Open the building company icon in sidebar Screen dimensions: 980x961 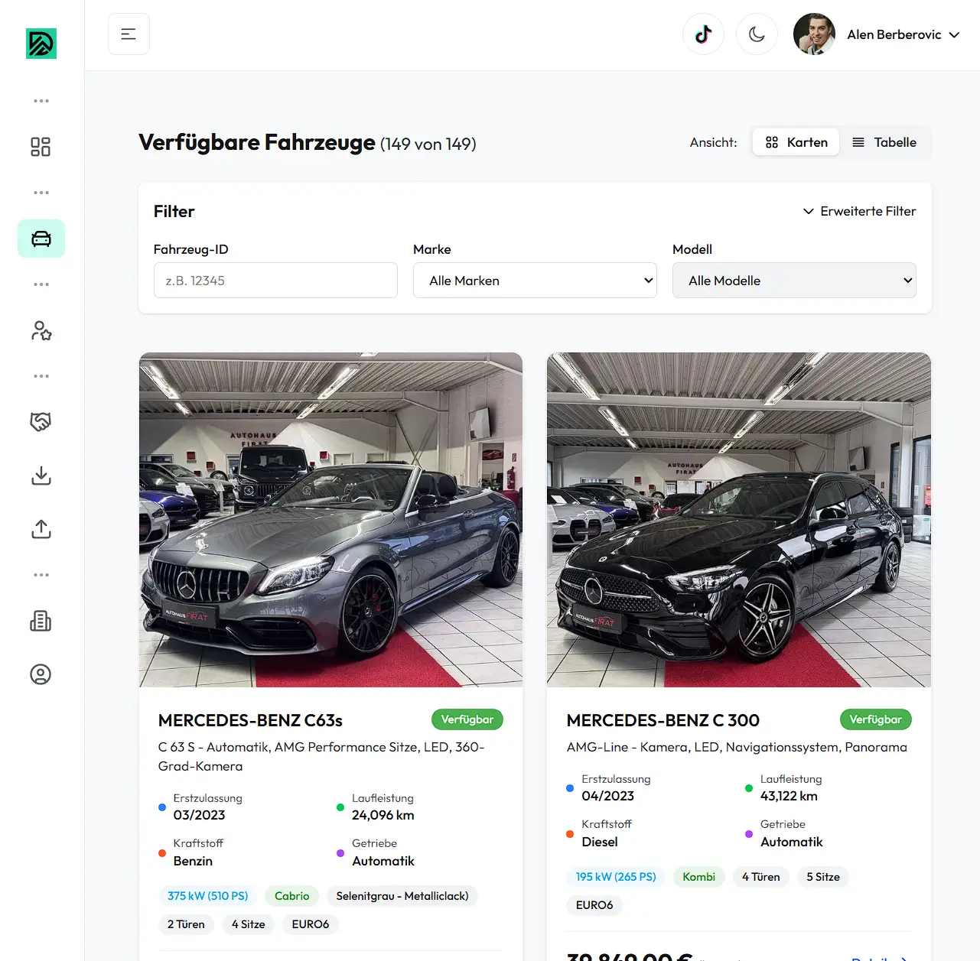(x=41, y=621)
